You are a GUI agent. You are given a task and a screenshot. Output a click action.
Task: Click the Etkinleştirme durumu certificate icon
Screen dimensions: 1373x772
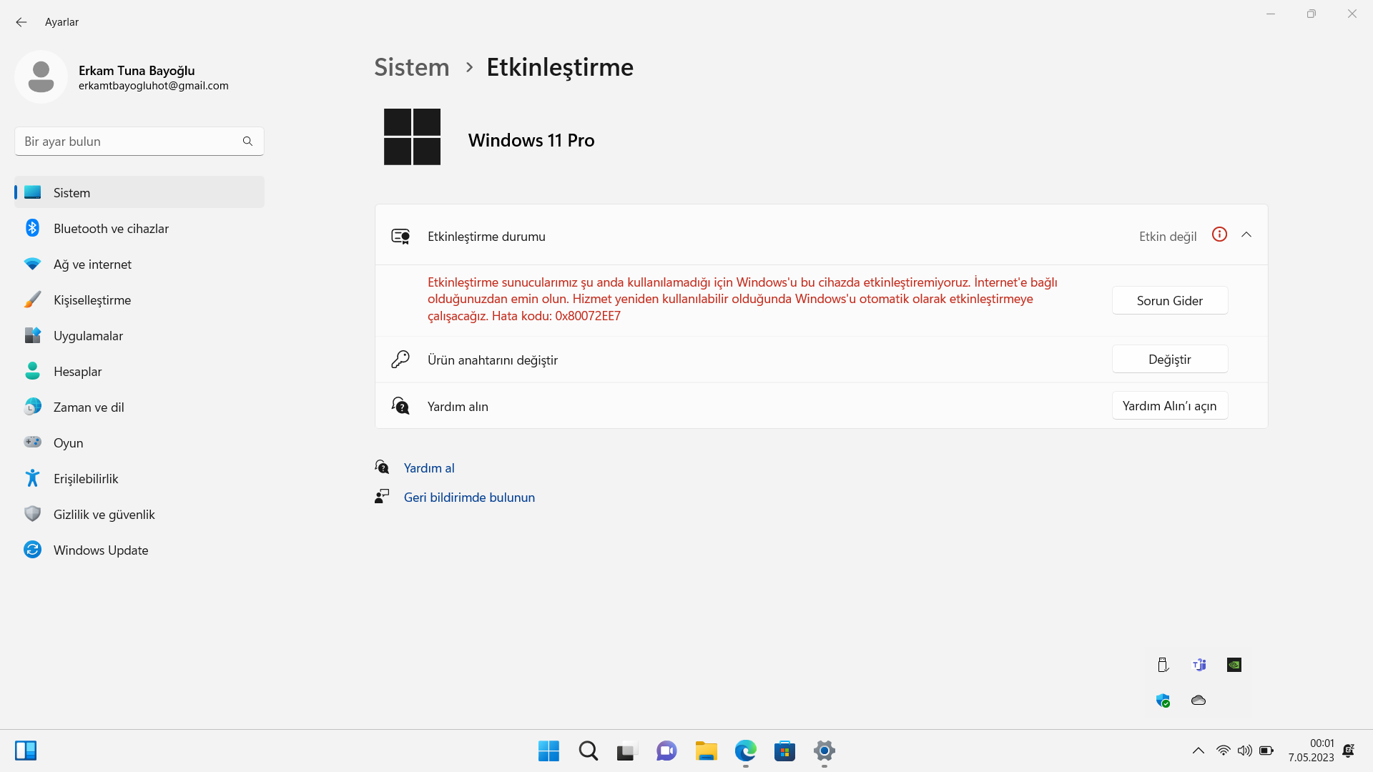400,236
